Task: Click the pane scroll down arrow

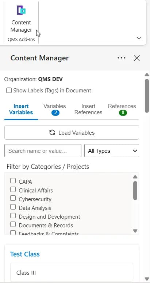Action: [x=147, y=279]
